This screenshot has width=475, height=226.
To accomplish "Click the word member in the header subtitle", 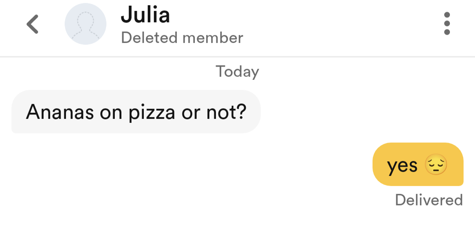I will [x=213, y=38].
